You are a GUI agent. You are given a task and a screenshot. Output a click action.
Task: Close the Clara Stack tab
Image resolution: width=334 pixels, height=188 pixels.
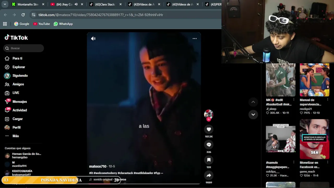click(x=121, y=4)
